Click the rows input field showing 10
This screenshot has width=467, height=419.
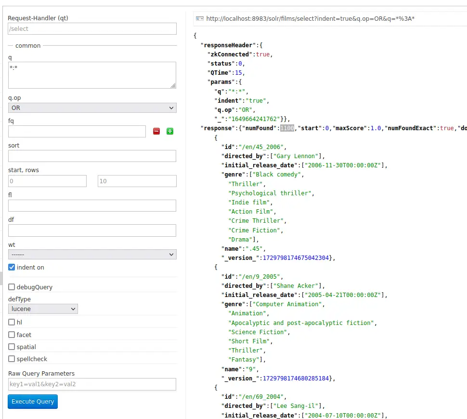[x=137, y=181]
